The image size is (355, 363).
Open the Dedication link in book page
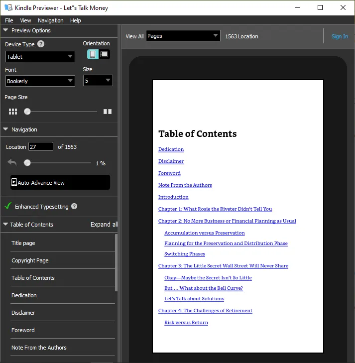click(171, 149)
